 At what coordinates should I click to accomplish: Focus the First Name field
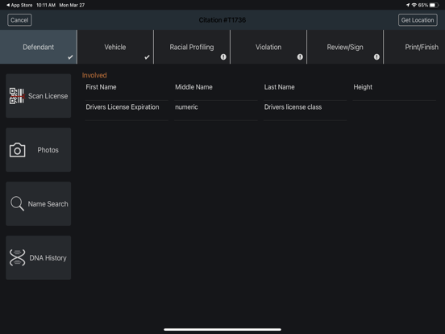point(127,90)
